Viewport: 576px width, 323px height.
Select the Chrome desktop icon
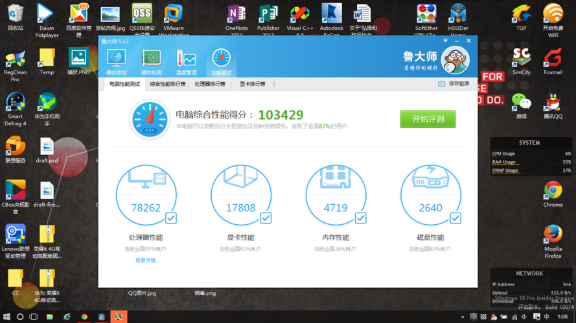553,194
